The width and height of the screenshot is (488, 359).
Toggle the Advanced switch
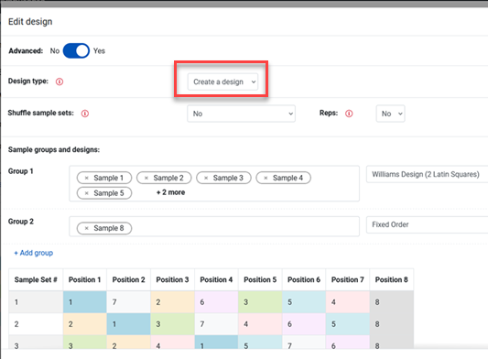click(76, 50)
